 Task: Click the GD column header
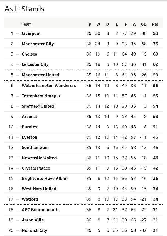tap(144, 24)
